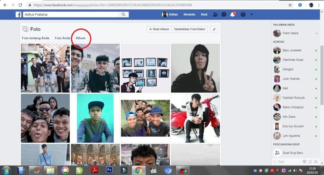This screenshot has width=324, height=175.
Task: Open Chrome three-dot menu
Action: [319, 5]
